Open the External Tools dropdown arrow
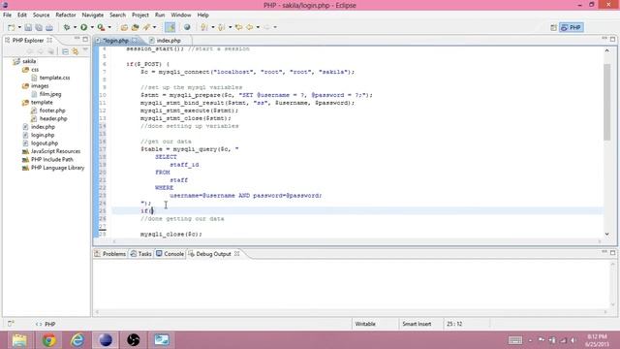 pyautogui.click(x=109, y=27)
